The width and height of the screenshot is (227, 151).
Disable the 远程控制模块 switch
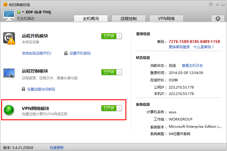(x=111, y=72)
